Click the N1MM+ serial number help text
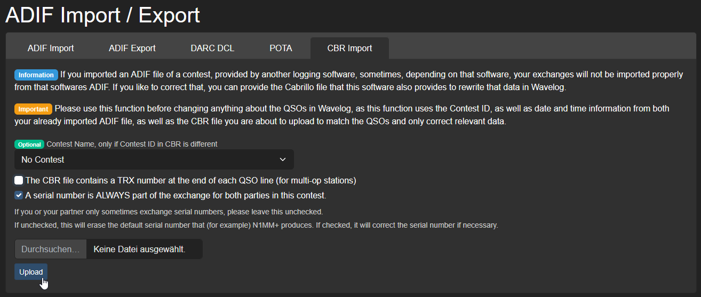Image resolution: width=701 pixels, height=297 pixels. coord(256,225)
